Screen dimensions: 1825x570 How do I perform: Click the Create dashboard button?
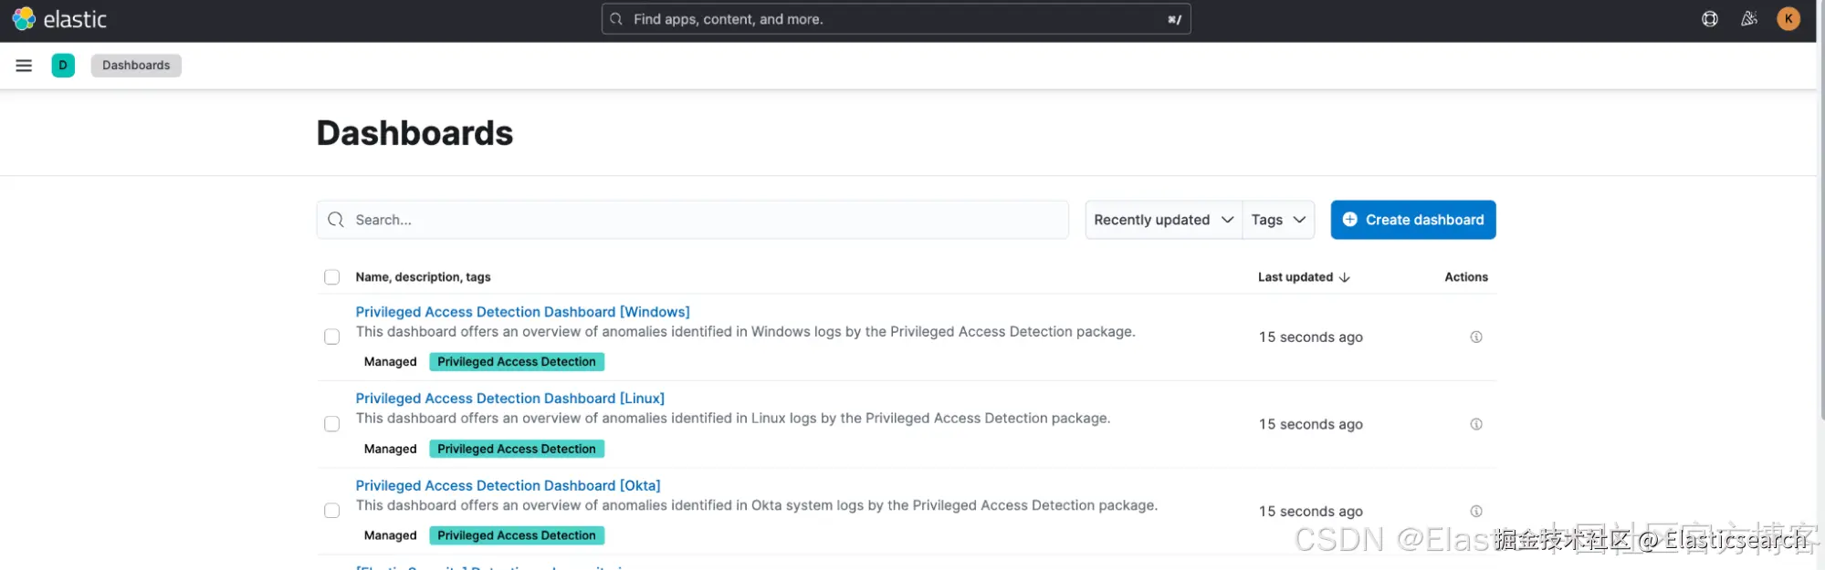(x=1412, y=220)
